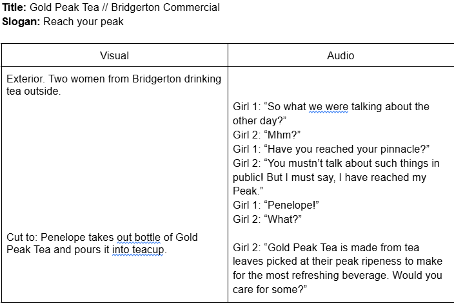Click the line 'Girl 2: "What?"'
Image resolution: width=454 pixels, height=304 pixels.
click(x=267, y=219)
